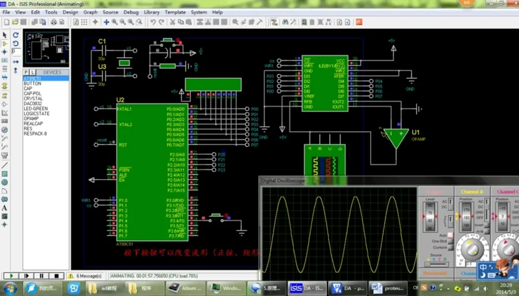Viewport: 519px width, 296px height.
Task: Select the Component mode tool
Action: (x=4, y=44)
